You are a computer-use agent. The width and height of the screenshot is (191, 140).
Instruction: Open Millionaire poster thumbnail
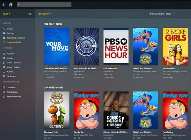(x=87, y=46)
